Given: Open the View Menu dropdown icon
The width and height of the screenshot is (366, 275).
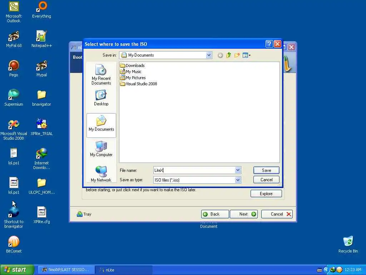Looking at the screenshot, I should pyautogui.click(x=247, y=56).
